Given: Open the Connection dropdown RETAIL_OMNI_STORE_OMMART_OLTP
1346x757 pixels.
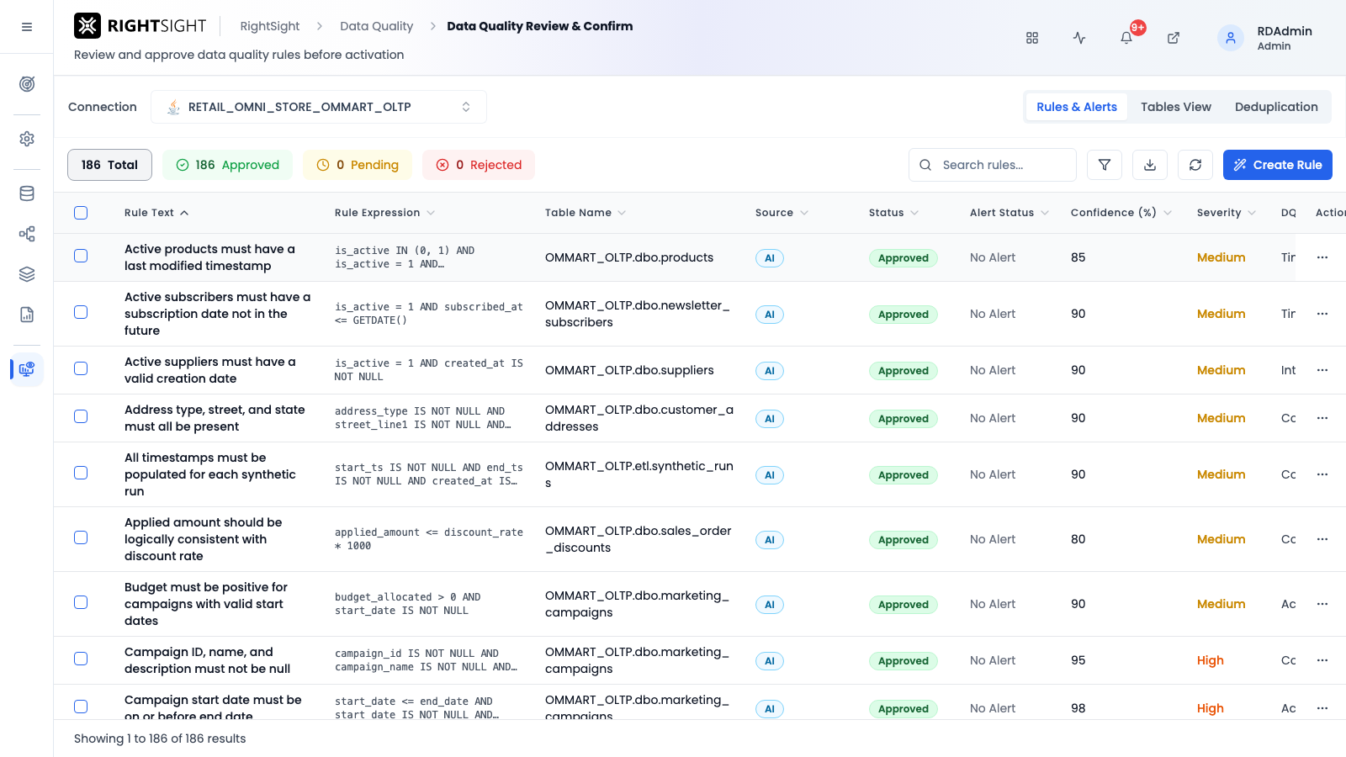Looking at the screenshot, I should [x=319, y=107].
